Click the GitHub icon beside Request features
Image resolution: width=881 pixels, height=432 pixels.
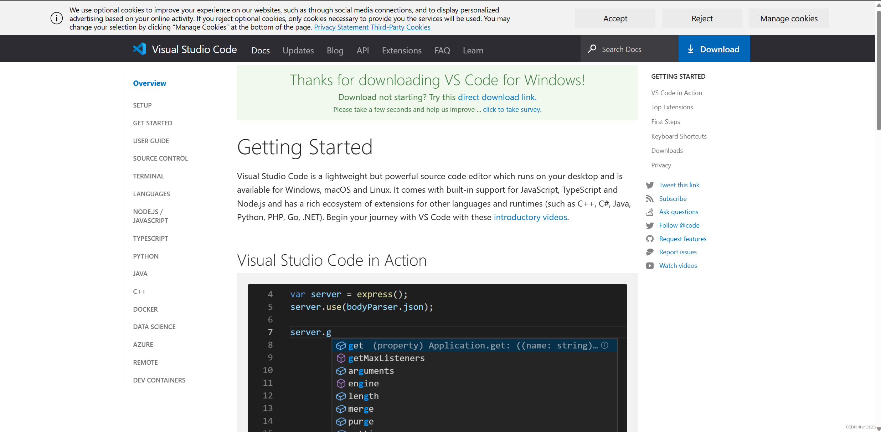coord(650,239)
